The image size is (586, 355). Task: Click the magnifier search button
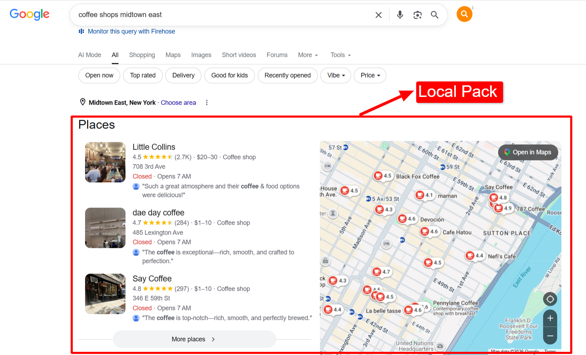click(x=435, y=15)
